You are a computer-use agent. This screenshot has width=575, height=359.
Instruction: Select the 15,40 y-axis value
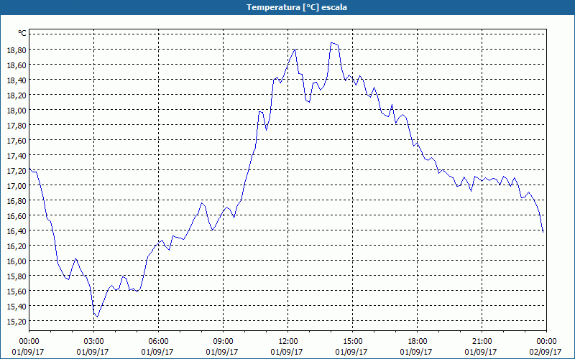point(17,307)
